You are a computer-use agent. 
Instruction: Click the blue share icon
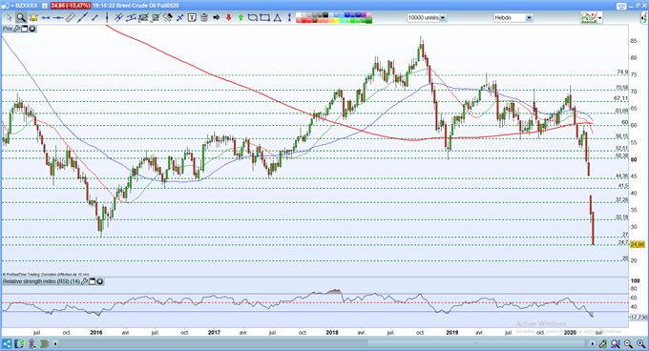(x=7, y=343)
